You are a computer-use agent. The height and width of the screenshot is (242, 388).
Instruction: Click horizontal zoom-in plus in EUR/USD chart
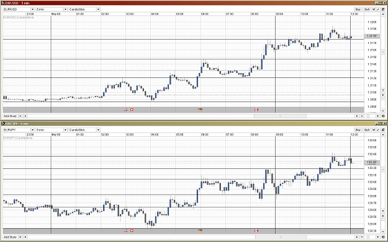point(378,116)
